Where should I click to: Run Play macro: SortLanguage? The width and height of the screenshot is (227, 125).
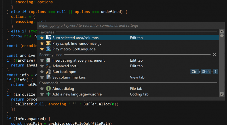pos(128,49)
